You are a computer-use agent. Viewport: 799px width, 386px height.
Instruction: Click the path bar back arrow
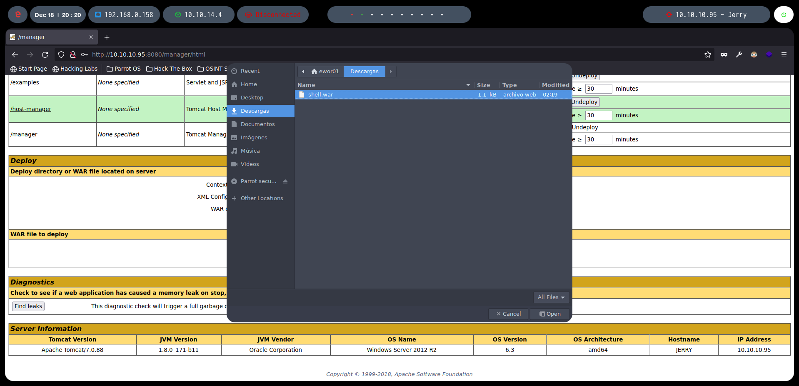303,72
